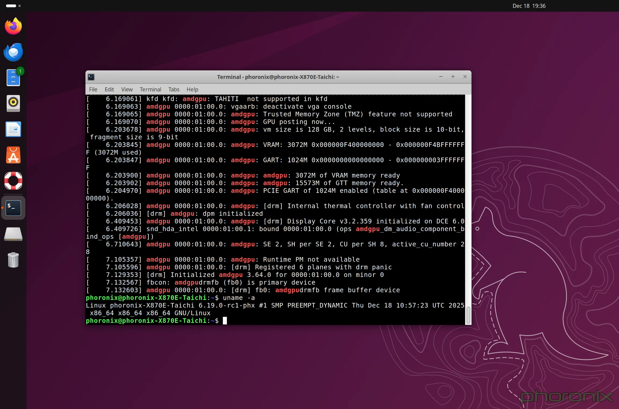Click the terminal window title icon
Image resolution: width=619 pixels, height=409 pixels.
pyautogui.click(x=91, y=77)
